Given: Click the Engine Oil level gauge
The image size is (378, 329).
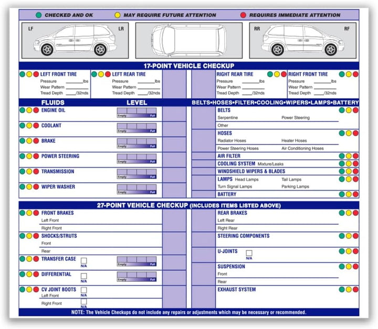Looking at the screenshot, I should (136, 113).
